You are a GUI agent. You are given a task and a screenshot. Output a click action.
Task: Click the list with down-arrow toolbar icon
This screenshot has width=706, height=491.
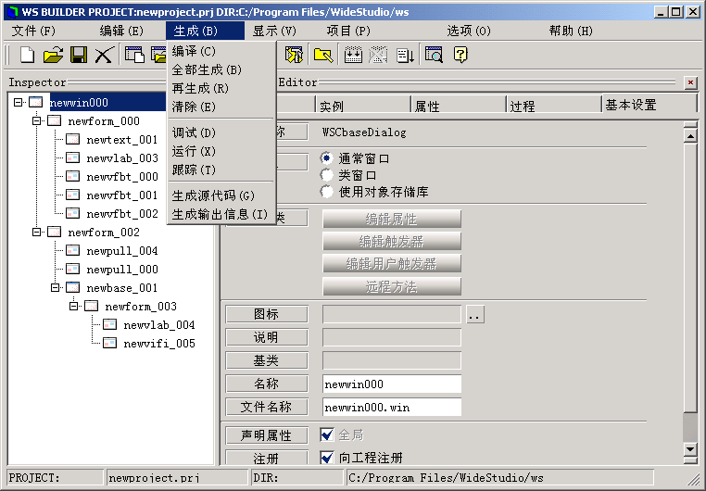pos(405,55)
